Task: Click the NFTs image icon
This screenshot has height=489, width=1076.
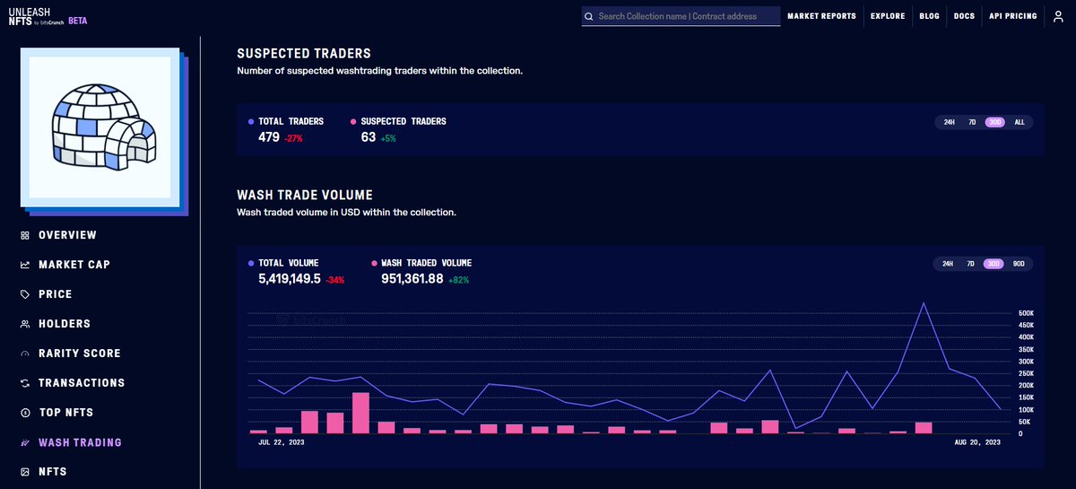Action: 25,473
